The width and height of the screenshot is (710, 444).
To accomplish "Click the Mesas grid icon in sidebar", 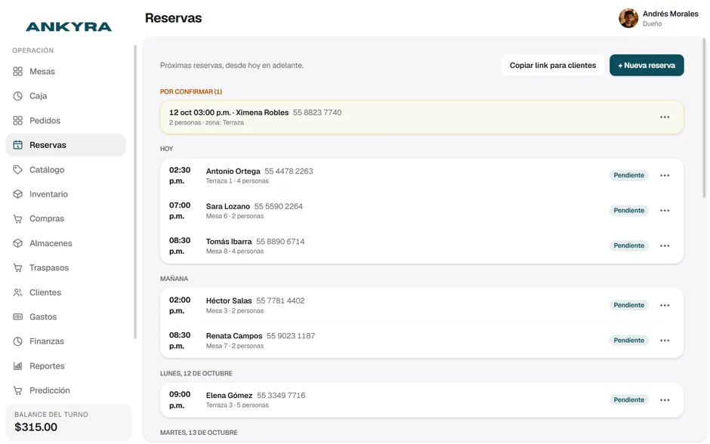I will pos(17,72).
